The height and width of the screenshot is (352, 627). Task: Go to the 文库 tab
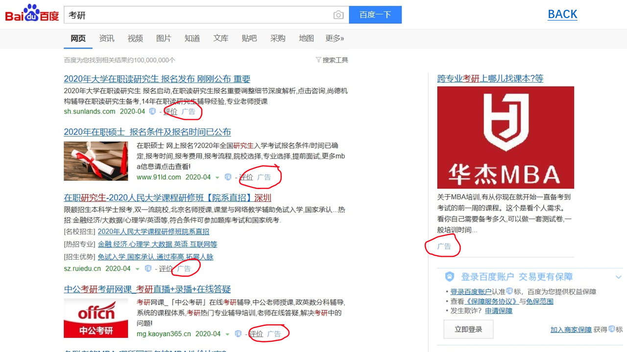(221, 38)
